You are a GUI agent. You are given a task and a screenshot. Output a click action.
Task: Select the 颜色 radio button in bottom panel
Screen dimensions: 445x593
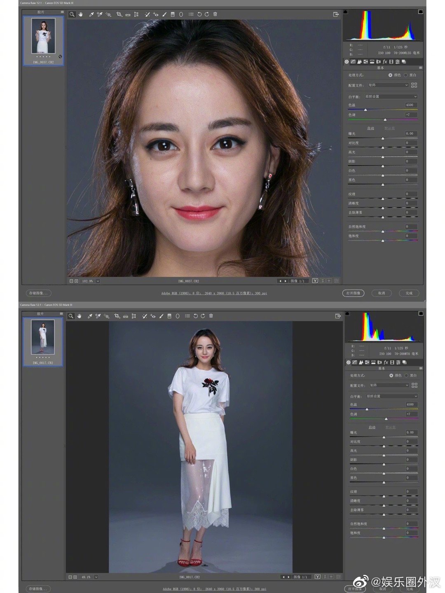click(391, 376)
